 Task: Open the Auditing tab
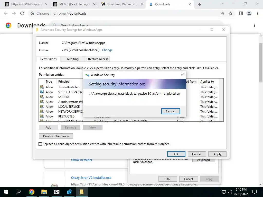(x=73, y=59)
